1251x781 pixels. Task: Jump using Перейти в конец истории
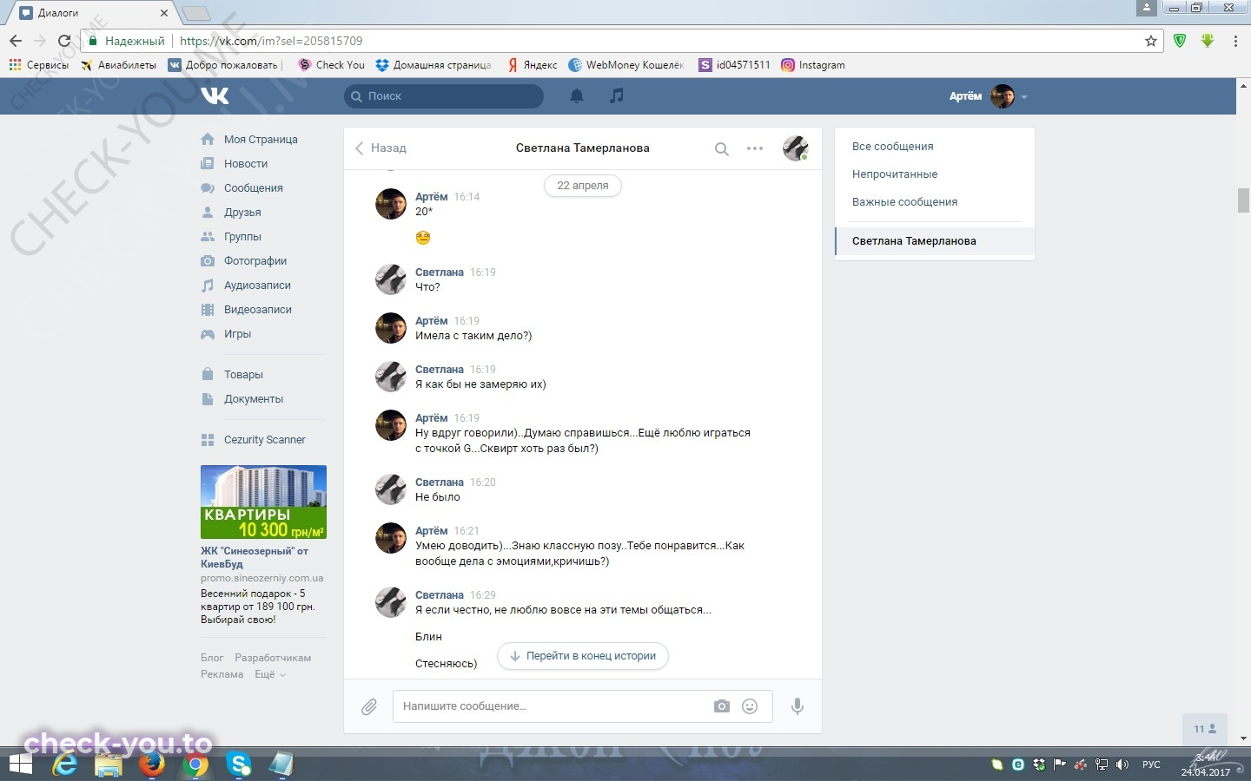[x=583, y=656]
